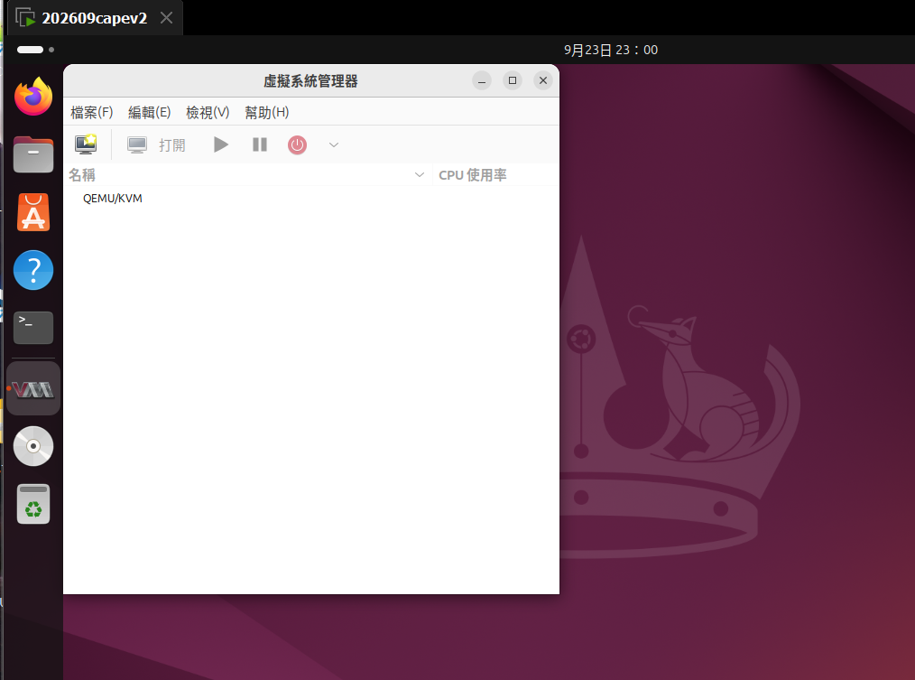Open the Trash from the dock
915x680 pixels.
coord(33,504)
